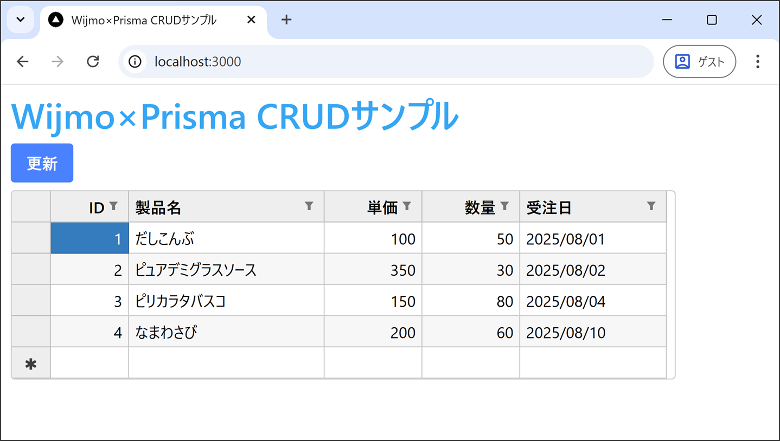Minimize the browser window
This screenshot has width=780, height=441.
668,20
